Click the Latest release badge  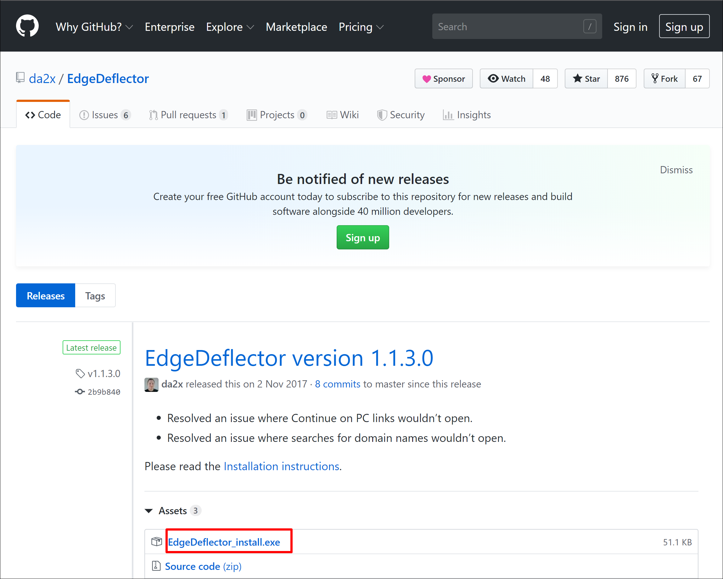click(x=92, y=347)
